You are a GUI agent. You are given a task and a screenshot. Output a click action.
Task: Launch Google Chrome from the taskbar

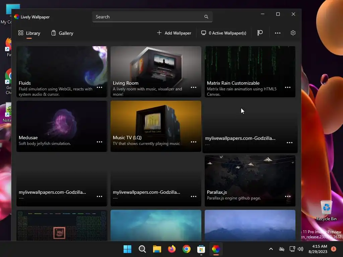[x=186, y=249]
